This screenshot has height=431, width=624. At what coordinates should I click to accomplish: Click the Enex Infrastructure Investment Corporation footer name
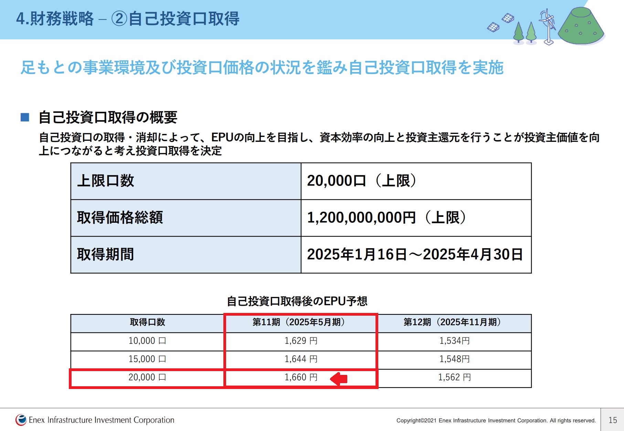pos(102,420)
